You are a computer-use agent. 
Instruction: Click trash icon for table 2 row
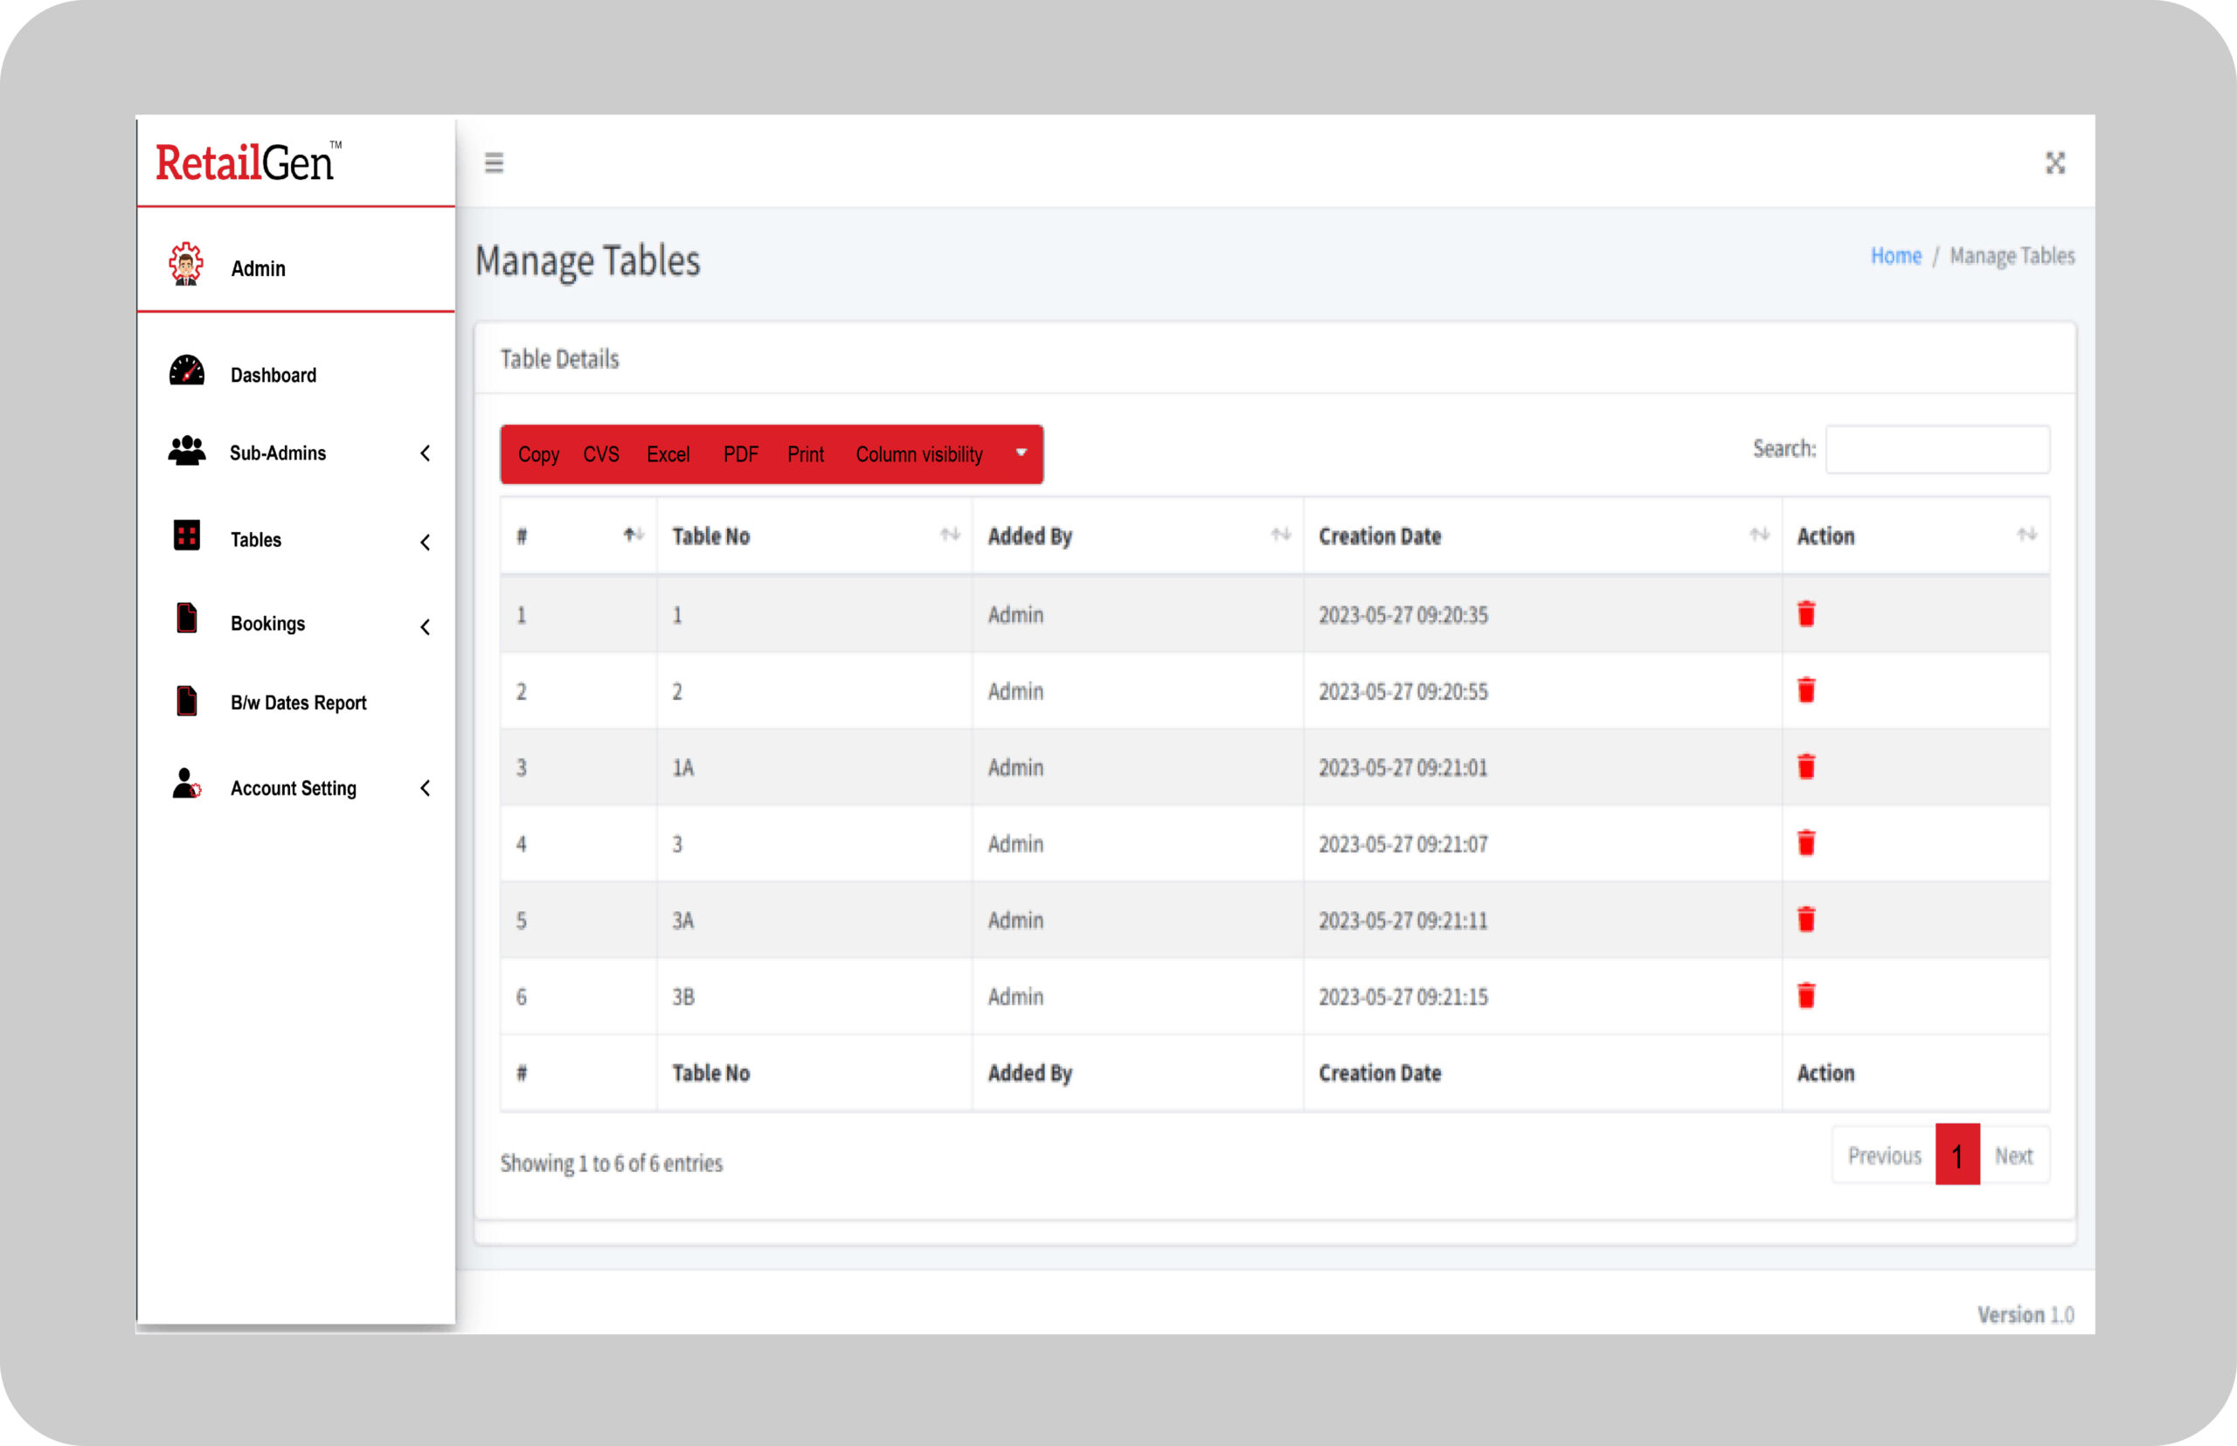point(1806,691)
